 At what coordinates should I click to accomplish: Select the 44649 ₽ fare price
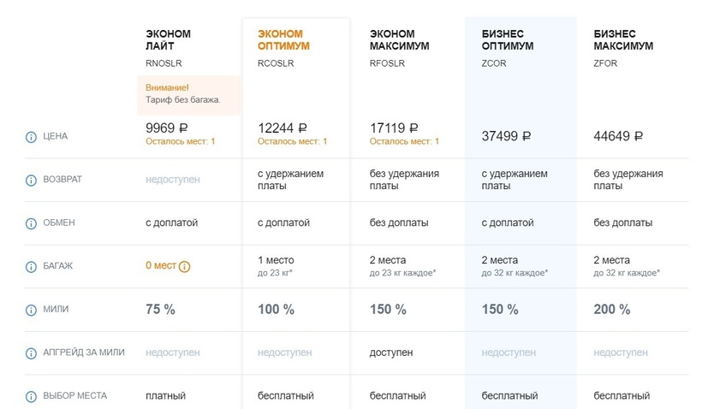pos(618,136)
